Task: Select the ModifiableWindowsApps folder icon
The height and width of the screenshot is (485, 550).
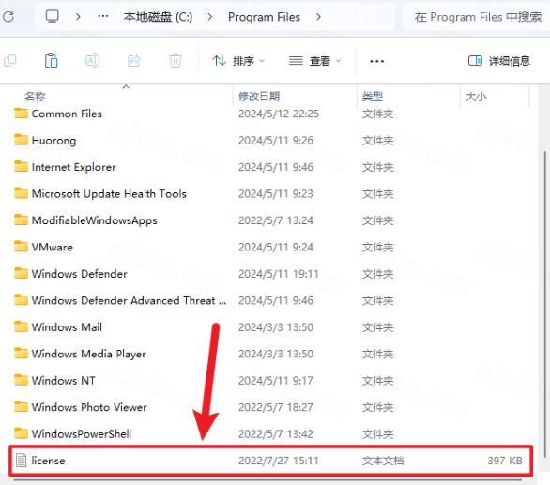Action: (21, 220)
